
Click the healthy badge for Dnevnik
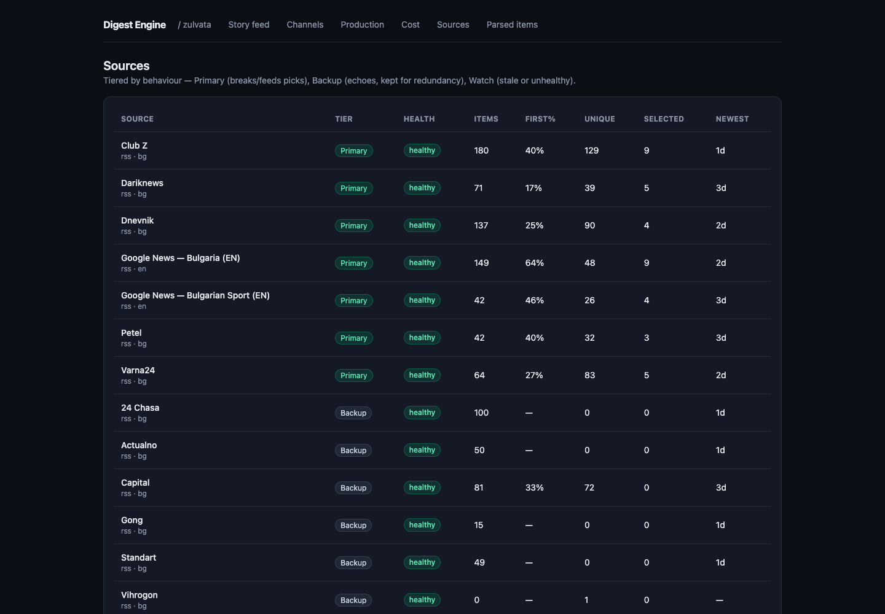422,225
